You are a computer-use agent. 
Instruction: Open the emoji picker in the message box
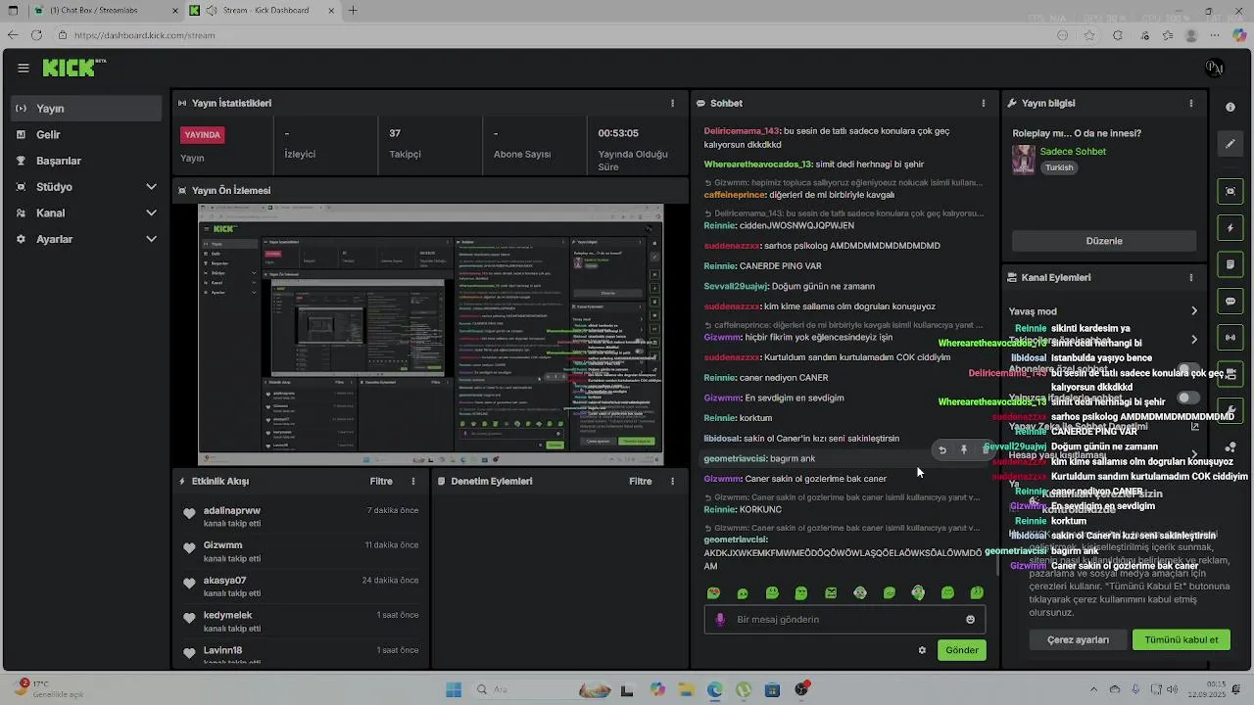point(971,619)
